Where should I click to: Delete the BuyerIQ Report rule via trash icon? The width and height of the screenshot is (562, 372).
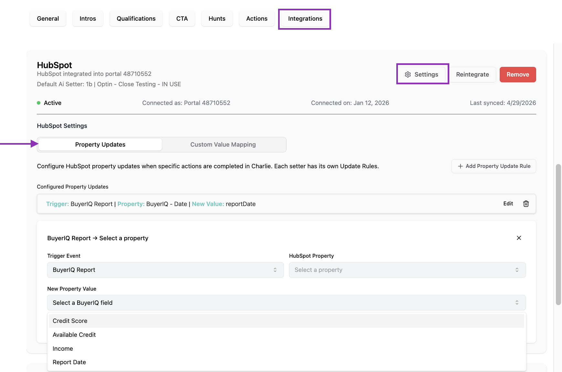(x=526, y=204)
